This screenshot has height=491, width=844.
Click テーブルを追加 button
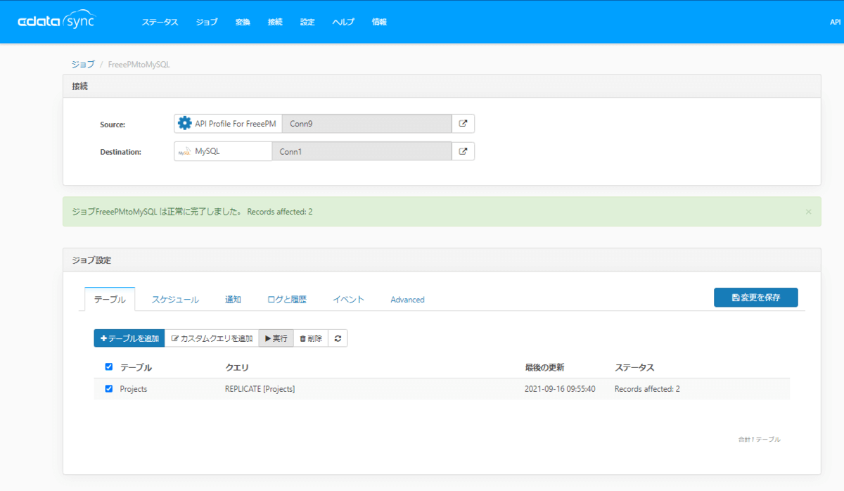[x=129, y=338]
